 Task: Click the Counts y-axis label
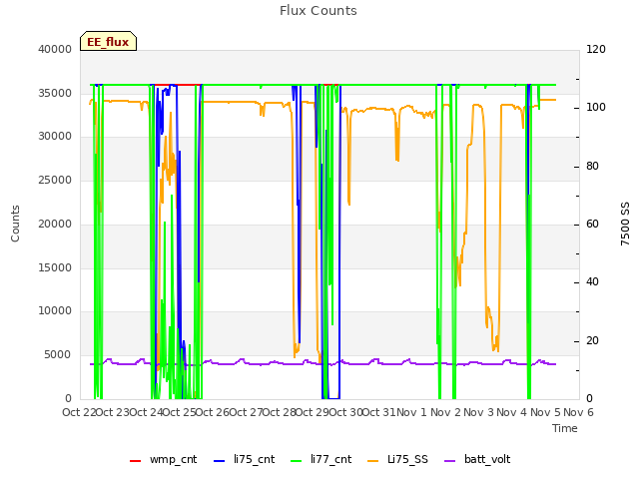[x=15, y=224]
